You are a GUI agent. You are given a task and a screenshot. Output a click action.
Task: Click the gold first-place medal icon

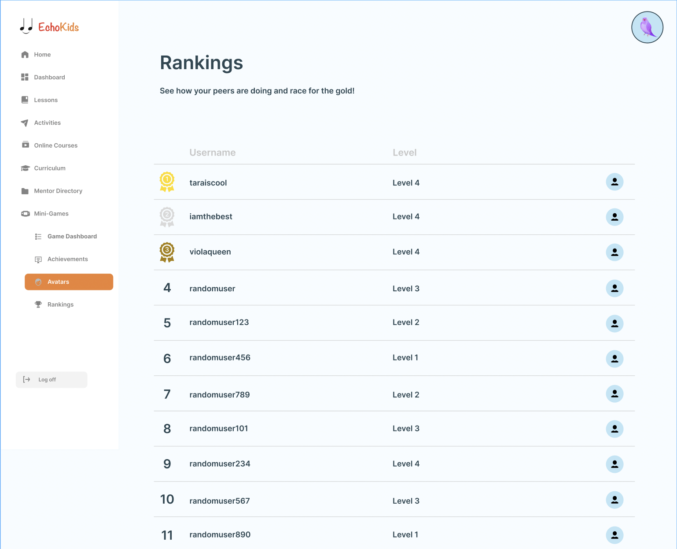pyautogui.click(x=167, y=182)
